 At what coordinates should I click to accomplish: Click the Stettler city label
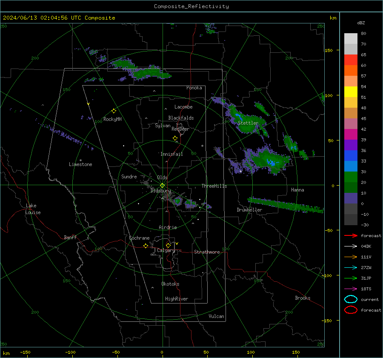point(248,123)
